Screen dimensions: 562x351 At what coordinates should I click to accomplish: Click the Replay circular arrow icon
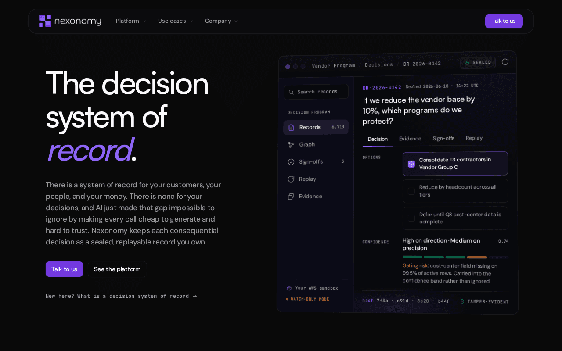(x=291, y=179)
